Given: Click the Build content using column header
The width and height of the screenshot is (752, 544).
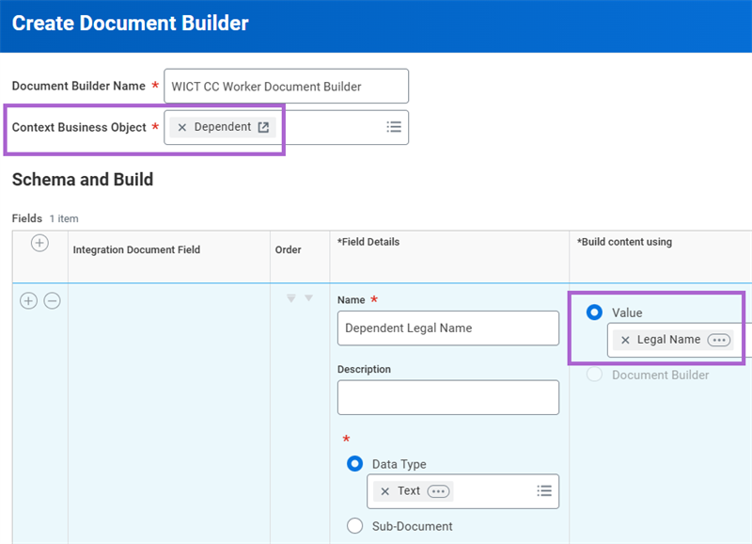Looking at the screenshot, I should (x=624, y=242).
